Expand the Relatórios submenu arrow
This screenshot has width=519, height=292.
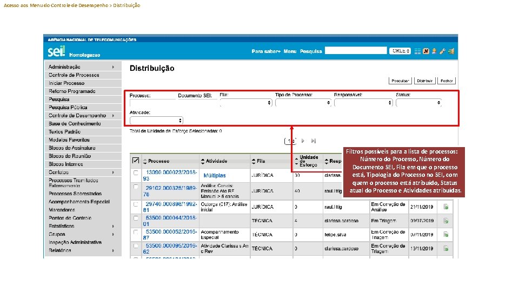[113, 250]
